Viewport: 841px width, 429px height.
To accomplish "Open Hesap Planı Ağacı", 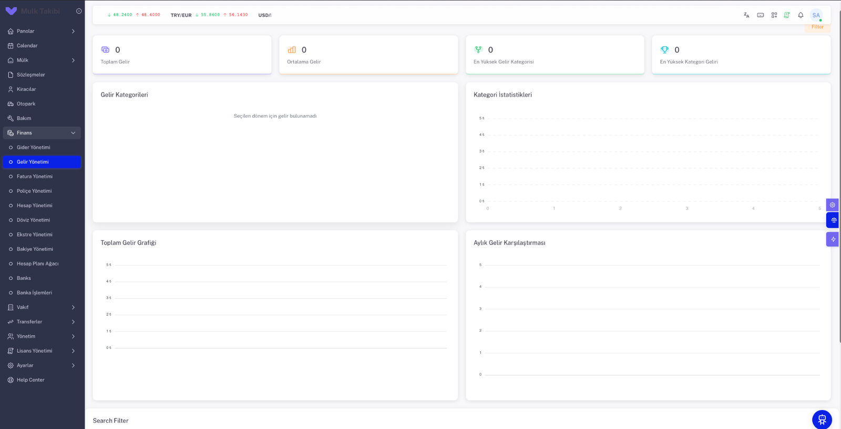I will point(42,264).
